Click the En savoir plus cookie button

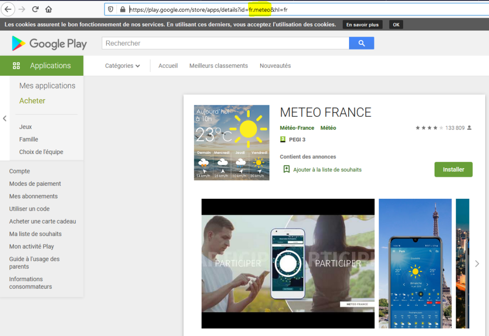tap(362, 25)
